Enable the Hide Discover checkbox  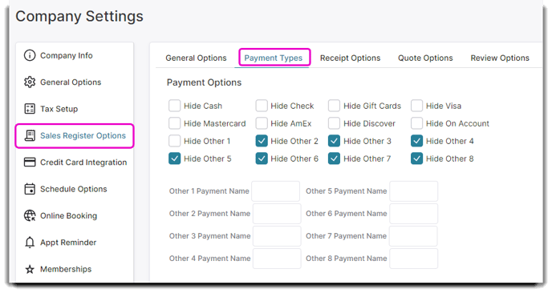[x=334, y=123]
